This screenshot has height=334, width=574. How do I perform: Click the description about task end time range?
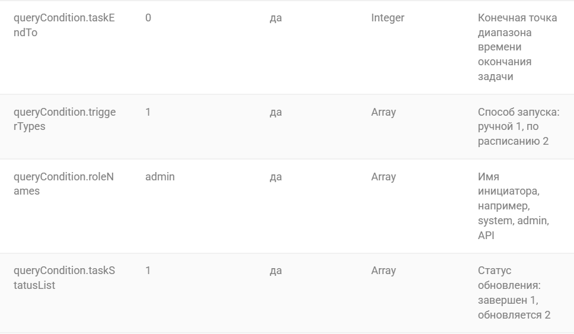[x=517, y=47]
